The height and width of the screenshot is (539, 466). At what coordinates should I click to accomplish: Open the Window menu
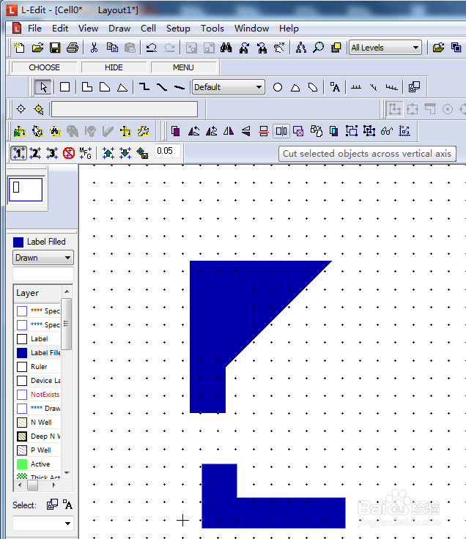[x=251, y=28]
